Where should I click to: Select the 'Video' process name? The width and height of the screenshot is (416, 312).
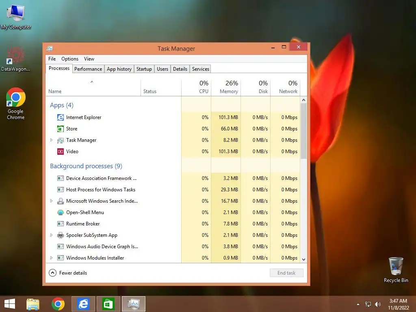[72, 152]
